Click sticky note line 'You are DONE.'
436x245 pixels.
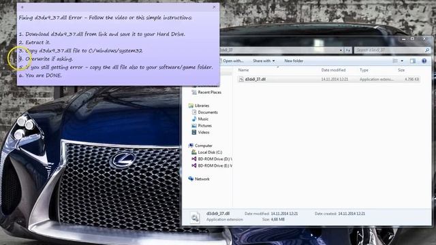pos(44,76)
